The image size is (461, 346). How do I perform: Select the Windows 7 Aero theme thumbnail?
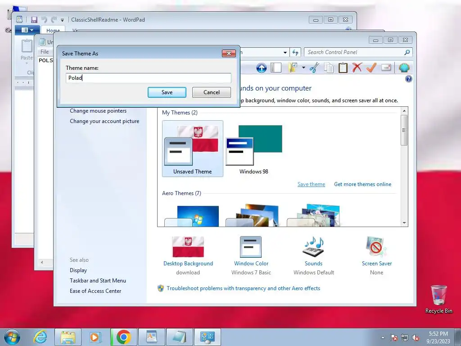click(193, 216)
